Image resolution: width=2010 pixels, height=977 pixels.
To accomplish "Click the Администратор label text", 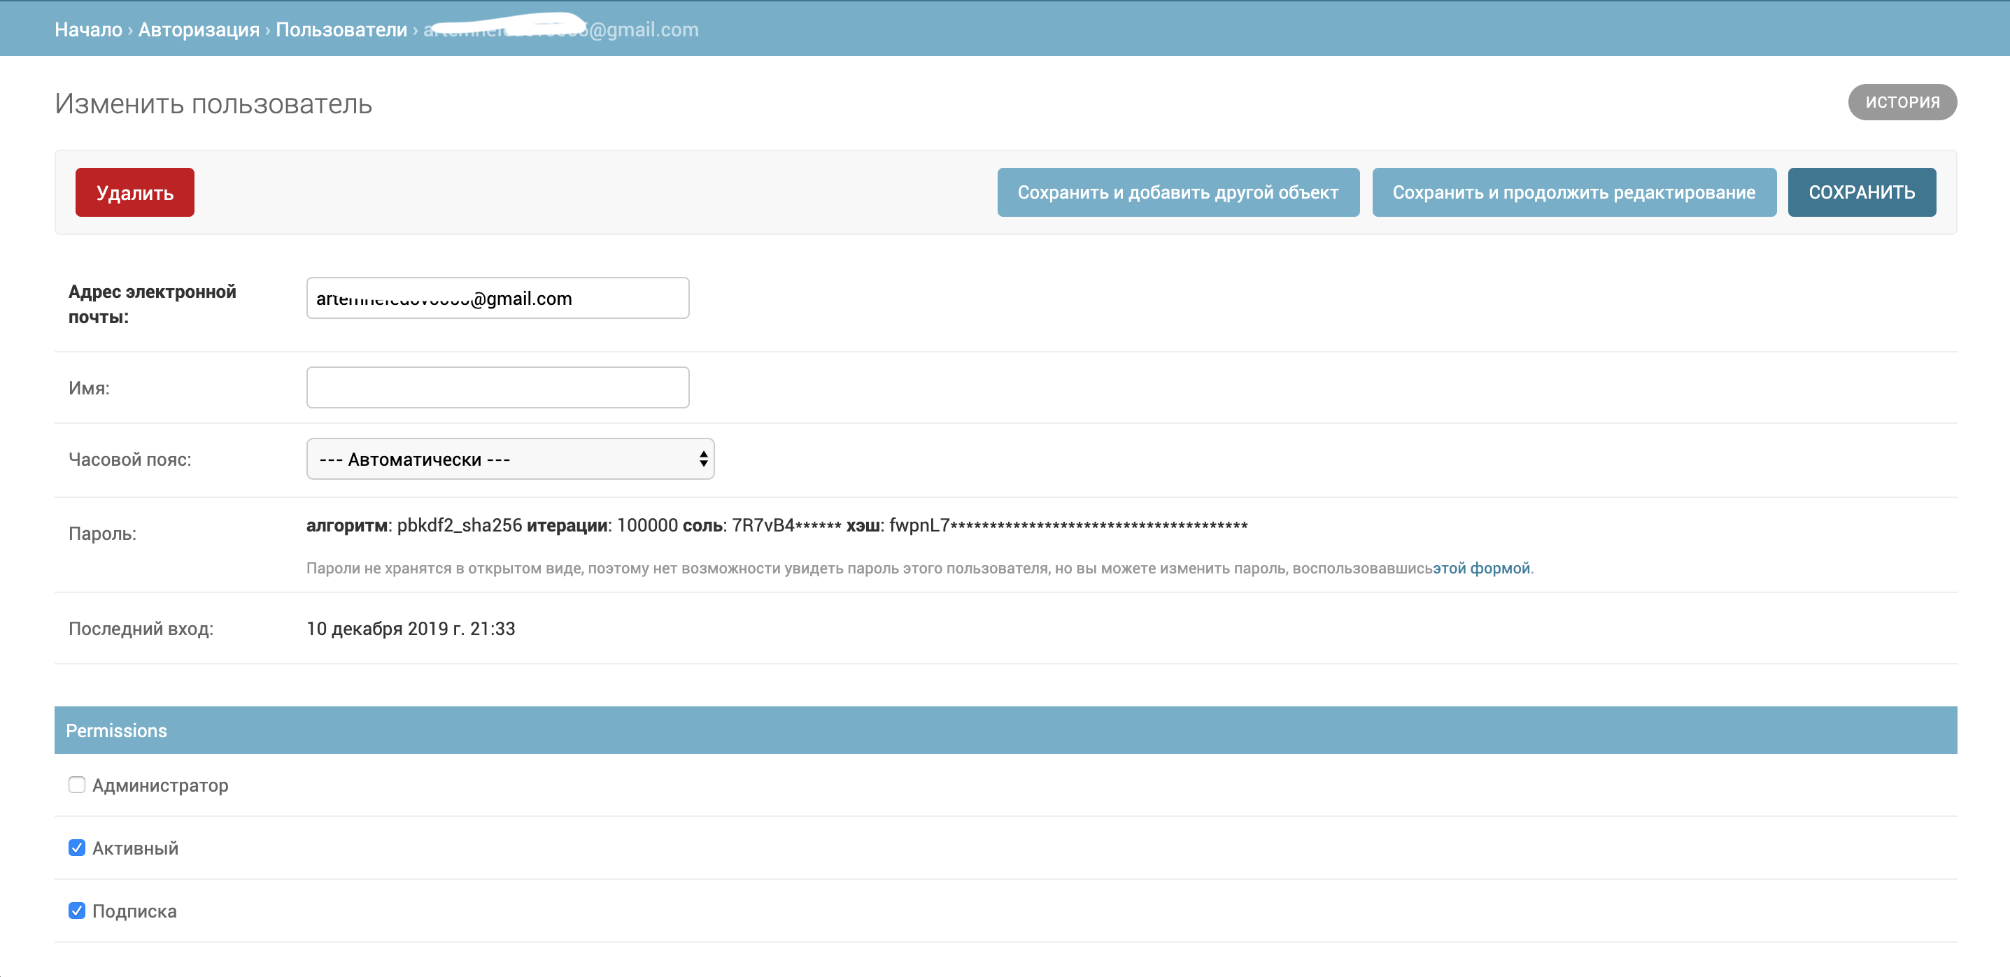I will point(160,785).
